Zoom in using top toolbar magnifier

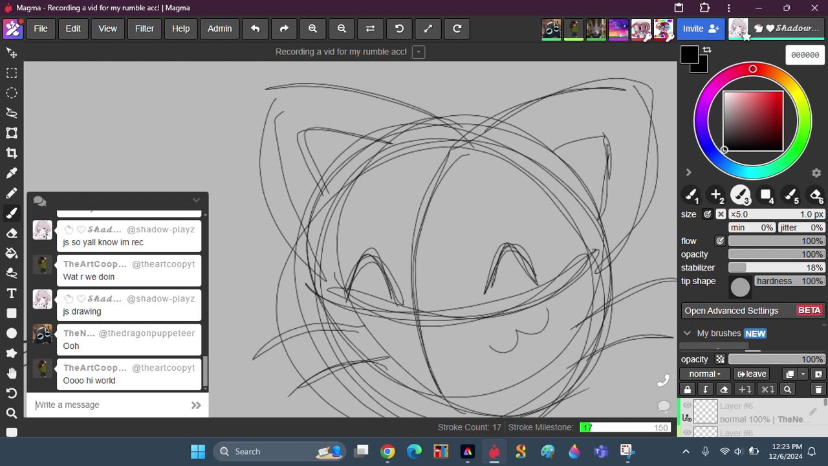click(x=312, y=28)
